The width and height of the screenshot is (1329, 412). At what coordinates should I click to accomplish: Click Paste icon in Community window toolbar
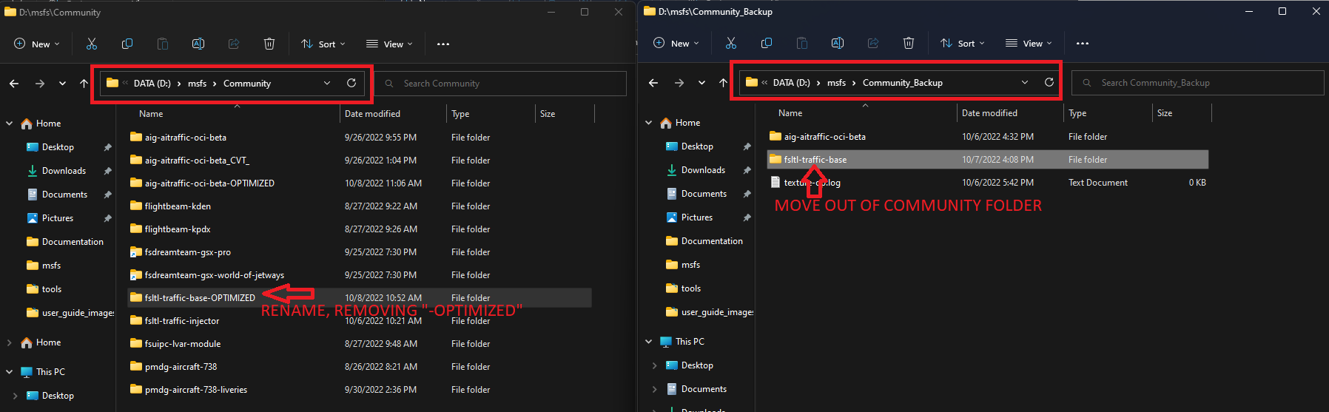(x=163, y=44)
